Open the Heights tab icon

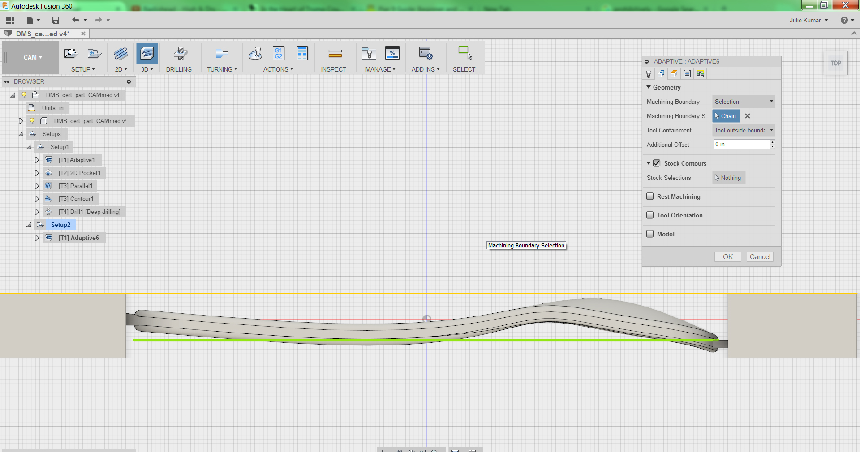click(674, 74)
